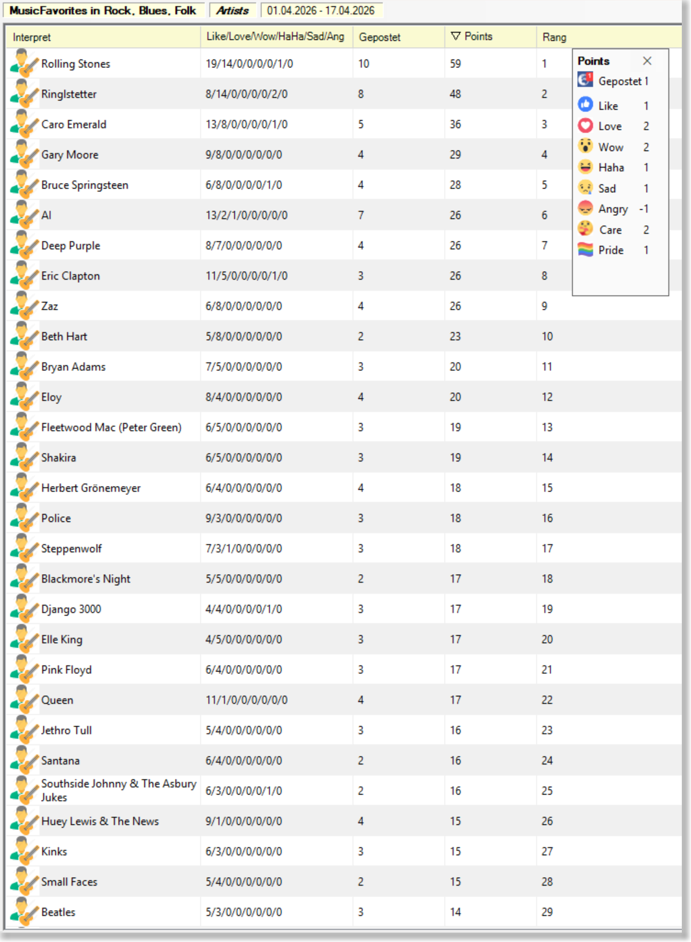Click the Rang column header
Viewport: 691px width, 942px height.
click(x=554, y=37)
